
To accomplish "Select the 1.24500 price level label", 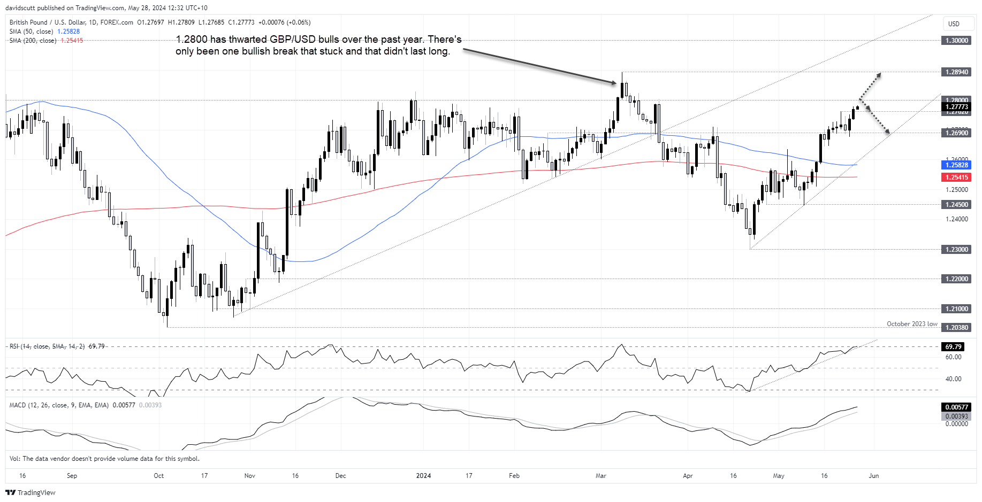I will 956,205.
